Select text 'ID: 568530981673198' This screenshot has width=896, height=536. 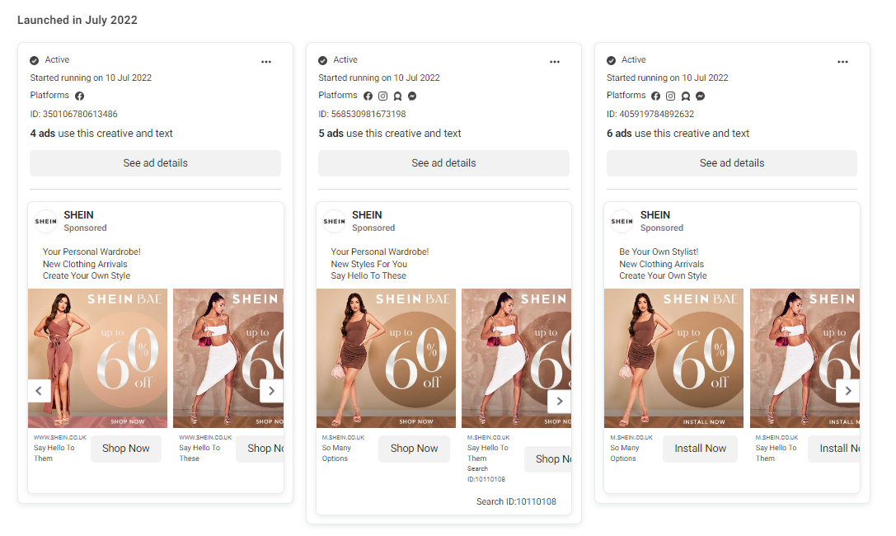(x=363, y=115)
